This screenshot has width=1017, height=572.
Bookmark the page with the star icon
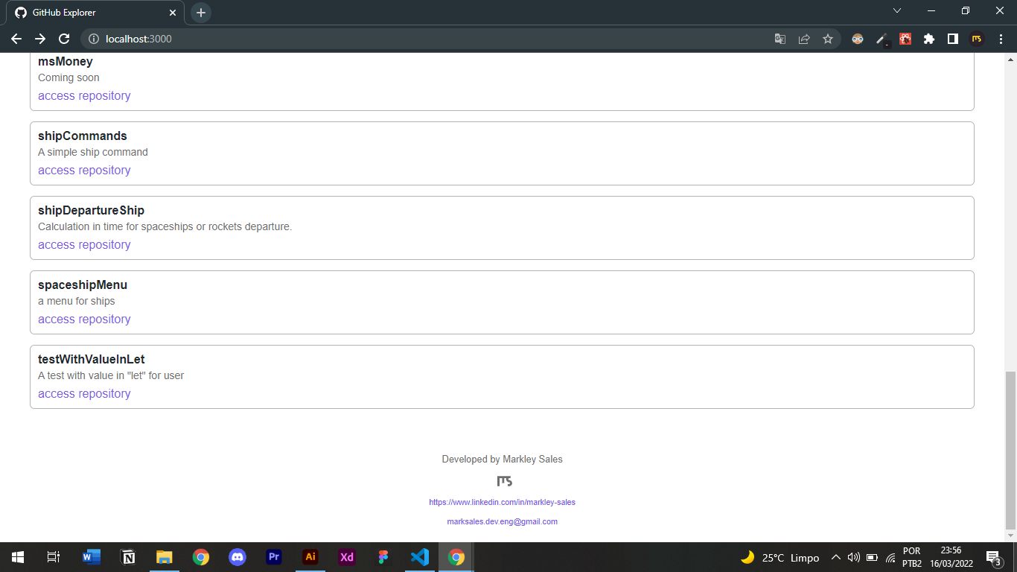pyautogui.click(x=828, y=39)
